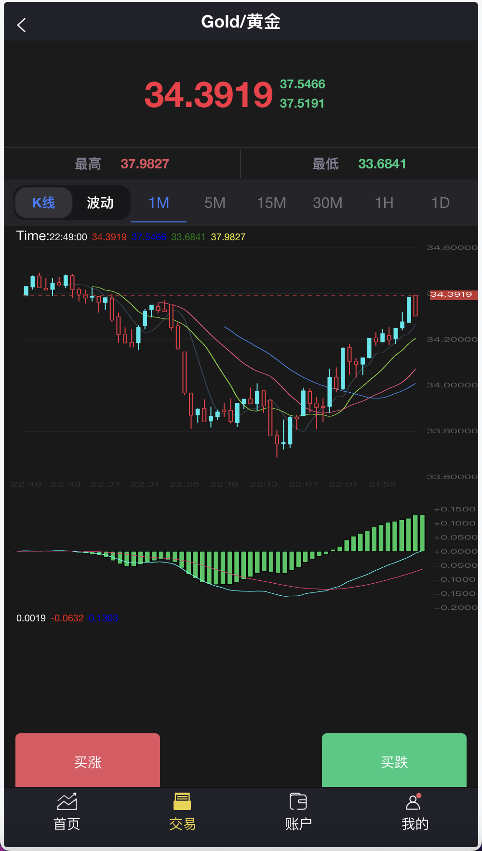Choose the 15M timeframe tab
Viewport: 482px width, 851px height.
click(x=271, y=203)
